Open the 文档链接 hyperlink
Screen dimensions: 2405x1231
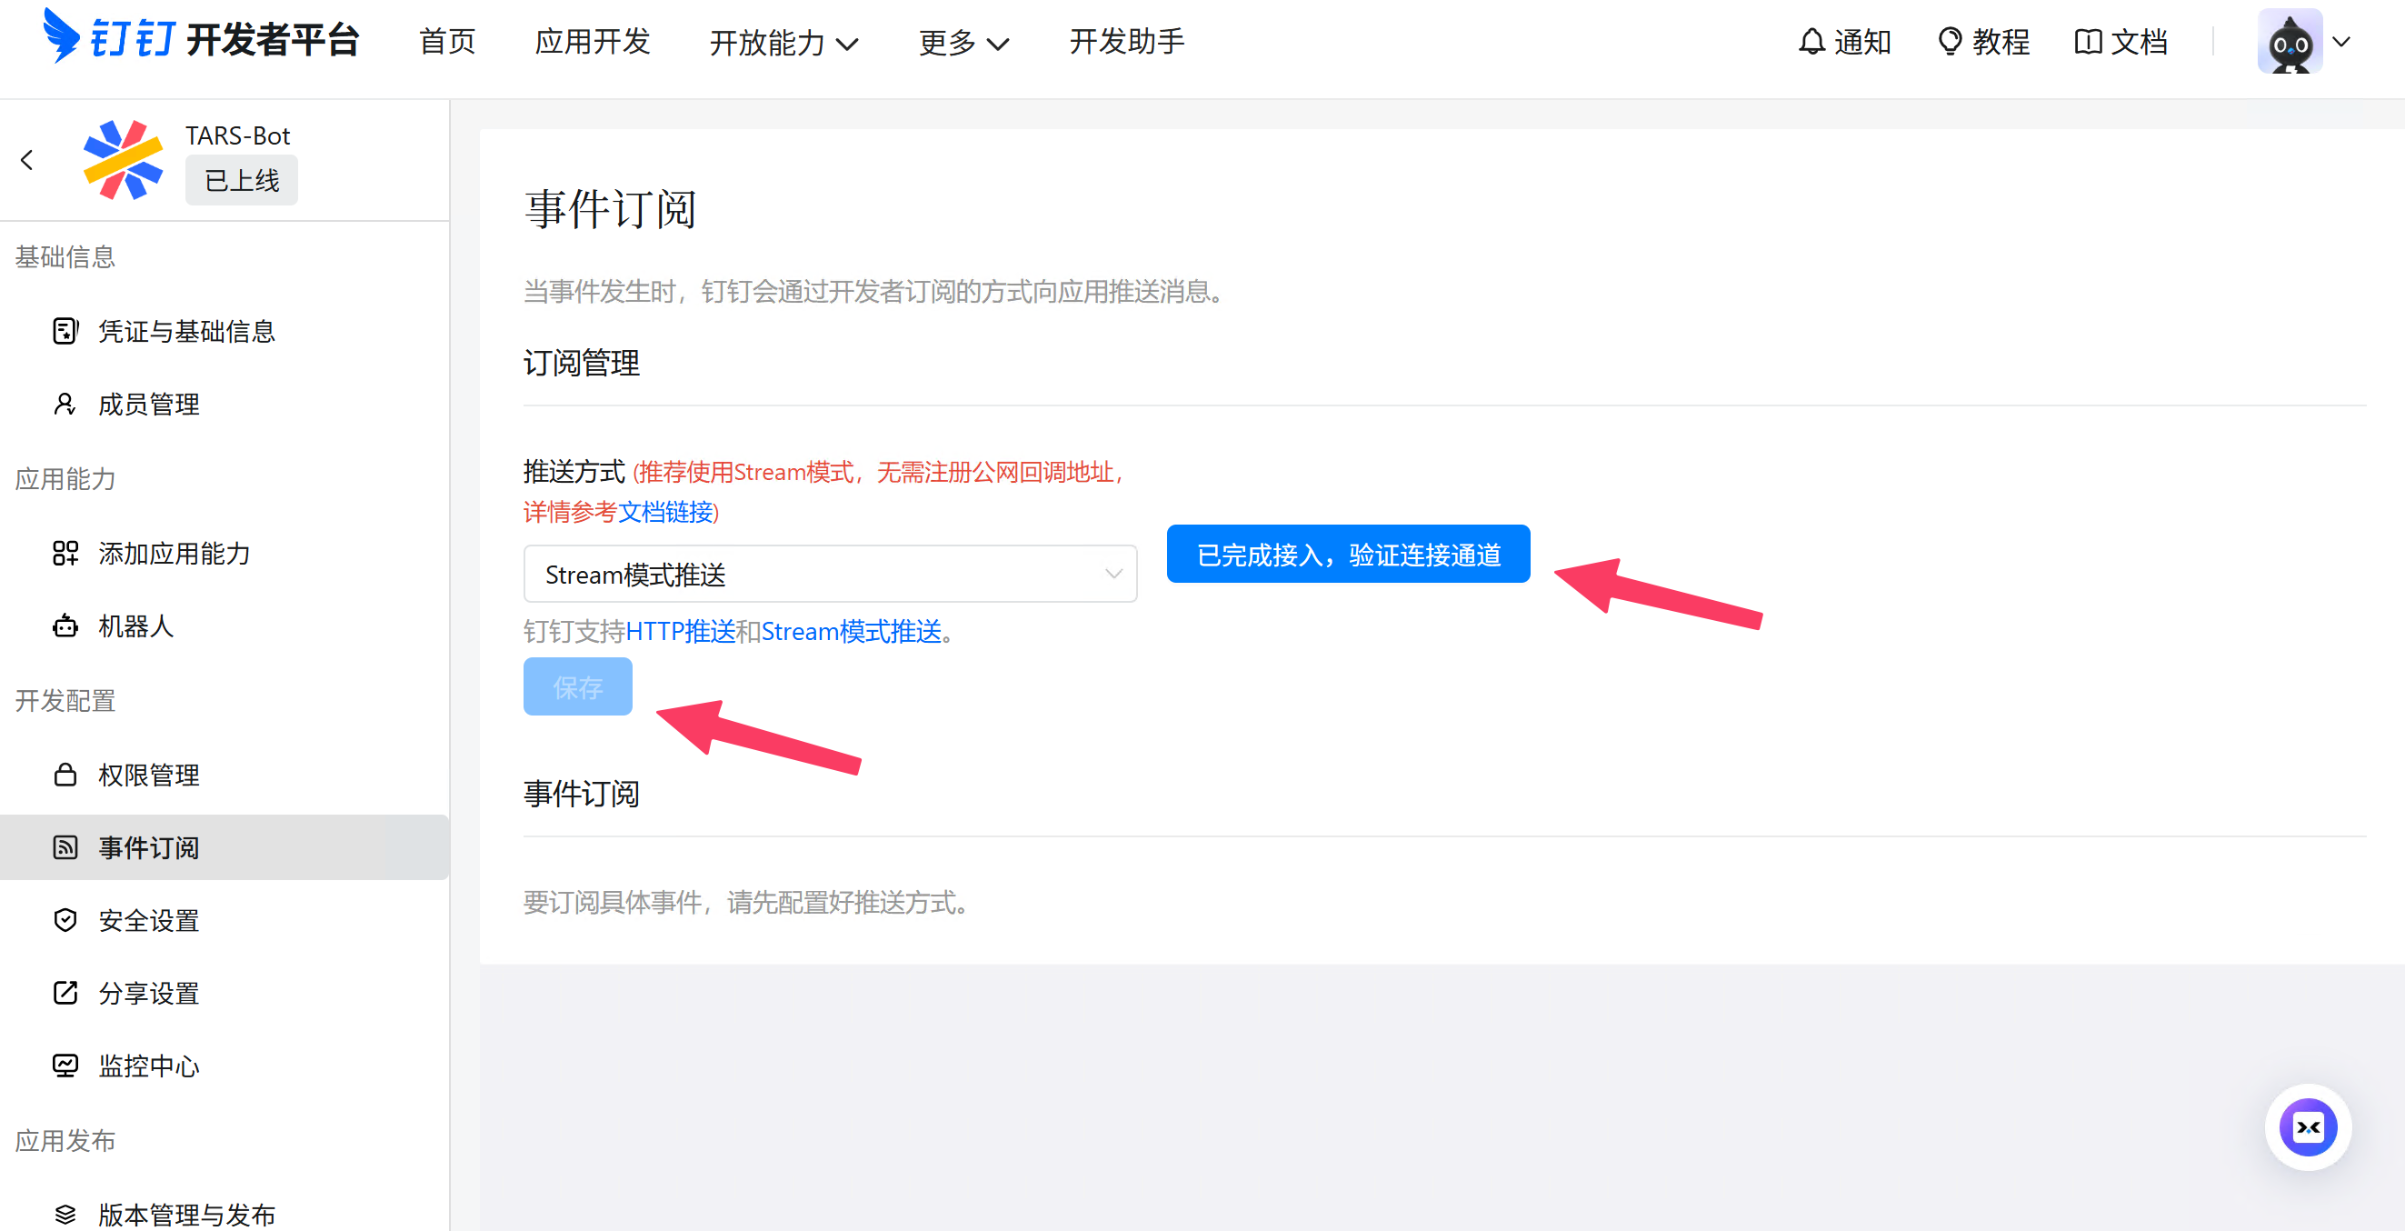tap(664, 512)
